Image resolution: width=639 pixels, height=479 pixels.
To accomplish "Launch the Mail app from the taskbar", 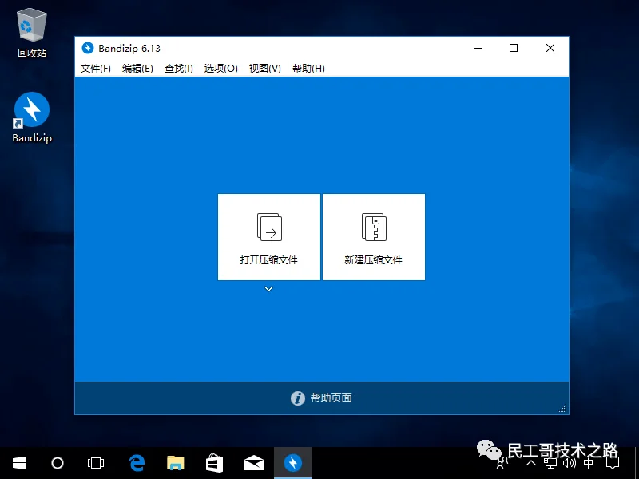I will [x=253, y=463].
